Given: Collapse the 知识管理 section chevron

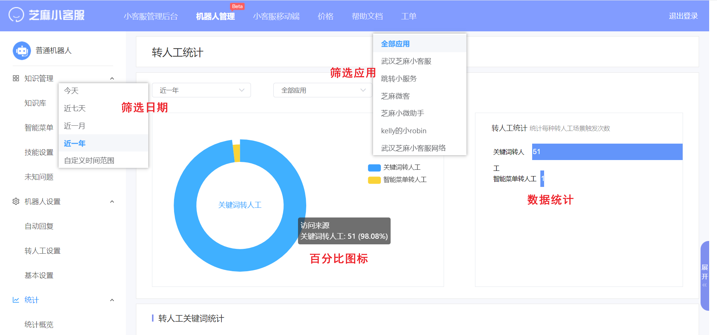Looking at the screenshot, I should click(x=112, y=78).
